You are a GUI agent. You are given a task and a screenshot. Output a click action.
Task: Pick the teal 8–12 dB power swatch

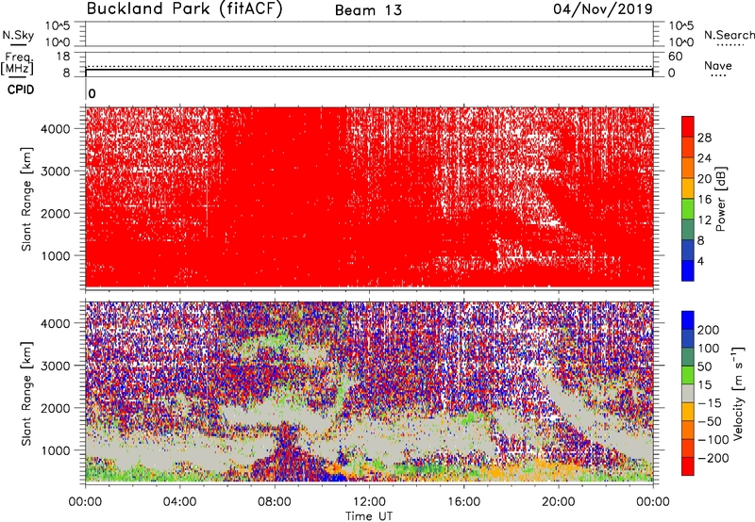(x=688, y=230)
